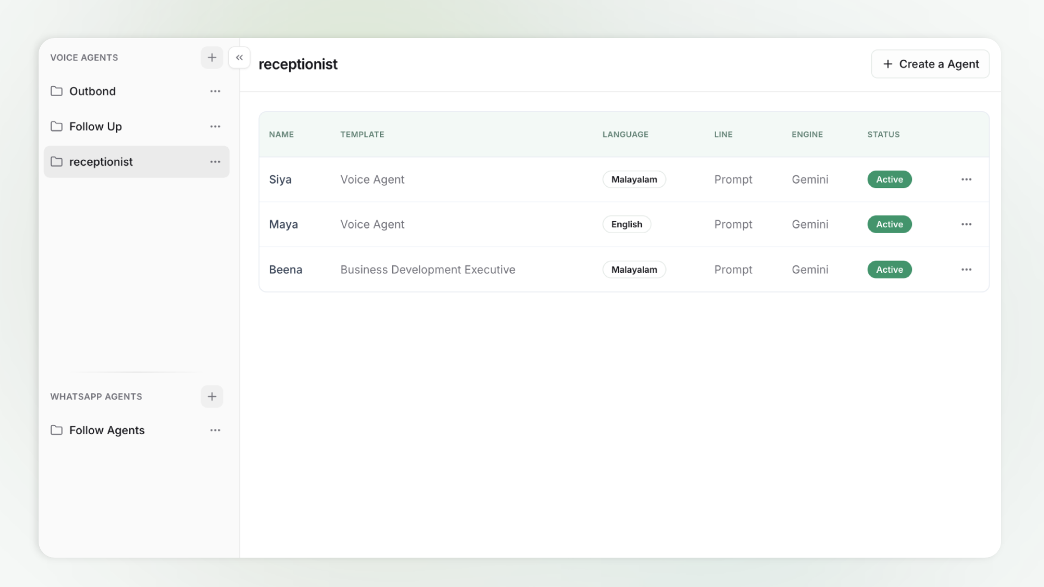1044x587 pixels.
Task: Click Siya's Voice Agent template cell
Action: point(372,179)
